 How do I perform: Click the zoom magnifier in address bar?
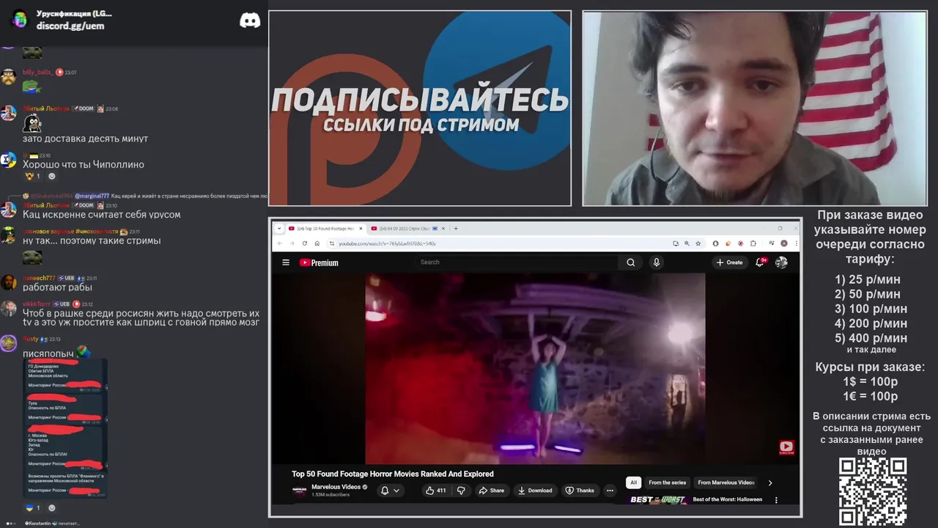687,243
